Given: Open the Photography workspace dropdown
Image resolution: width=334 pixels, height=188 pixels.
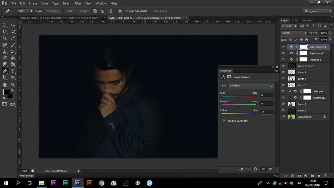Looking at the screenshot, I should click(318, 11).
